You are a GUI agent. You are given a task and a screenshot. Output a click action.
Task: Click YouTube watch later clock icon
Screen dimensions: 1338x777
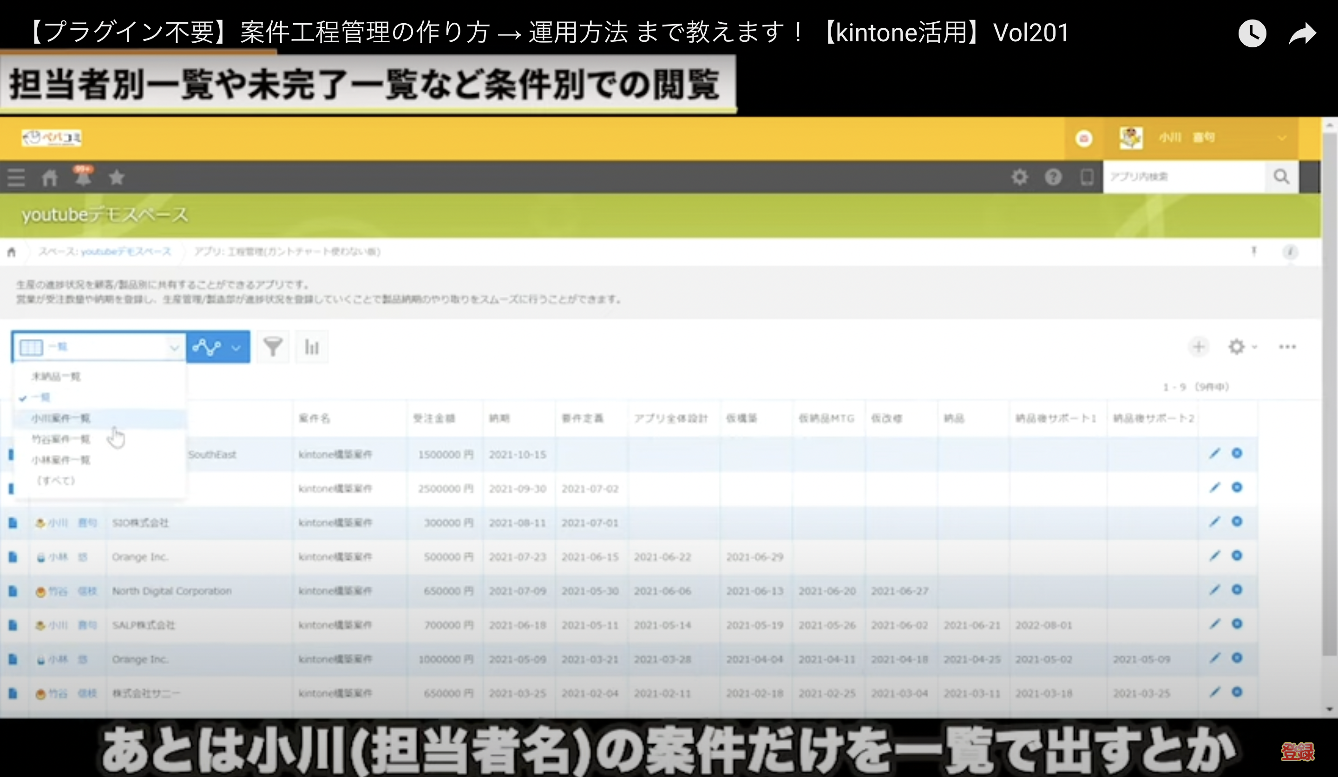[1252, 34]
